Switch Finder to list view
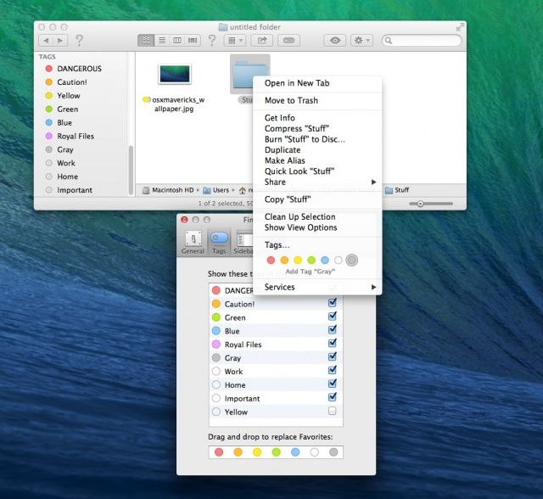Screen dimensions: 543x499 [162, 41]
